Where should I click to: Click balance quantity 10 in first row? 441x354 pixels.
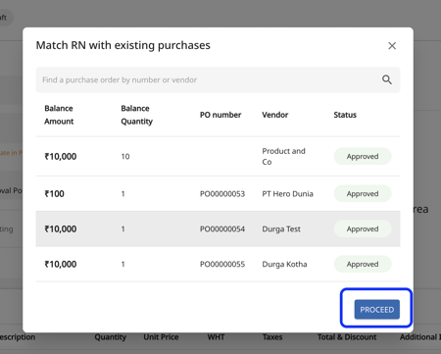pos(125,157)
